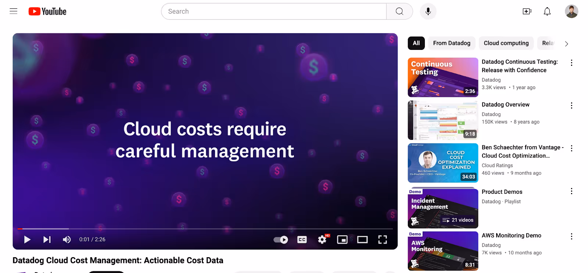Click 'Datadog Cloud Cost Management: Actionable Cost Data' title
This screenshot has width=588, height=273.
[118, 261]
